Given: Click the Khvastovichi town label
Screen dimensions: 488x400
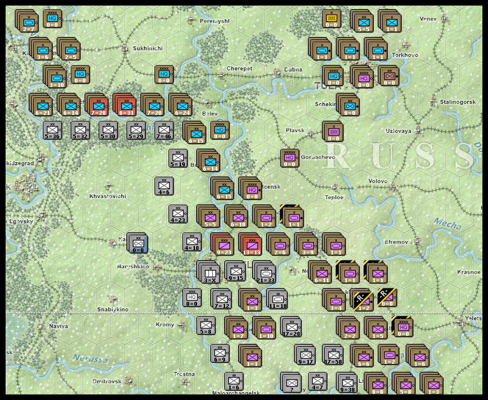Looking at the screenshot, I should tap(108, 196).
